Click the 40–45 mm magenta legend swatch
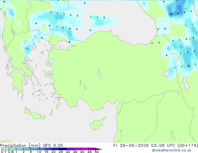 coord(85,149)
